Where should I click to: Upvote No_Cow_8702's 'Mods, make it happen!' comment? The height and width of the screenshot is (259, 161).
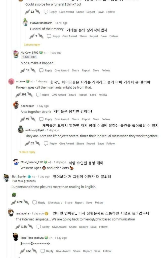coord(23,70)
